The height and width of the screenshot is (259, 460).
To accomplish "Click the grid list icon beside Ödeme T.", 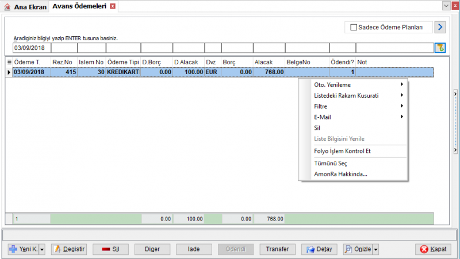I will click(9, 62).
